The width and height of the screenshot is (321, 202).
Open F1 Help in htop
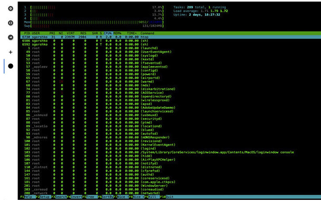coord(28,197)
